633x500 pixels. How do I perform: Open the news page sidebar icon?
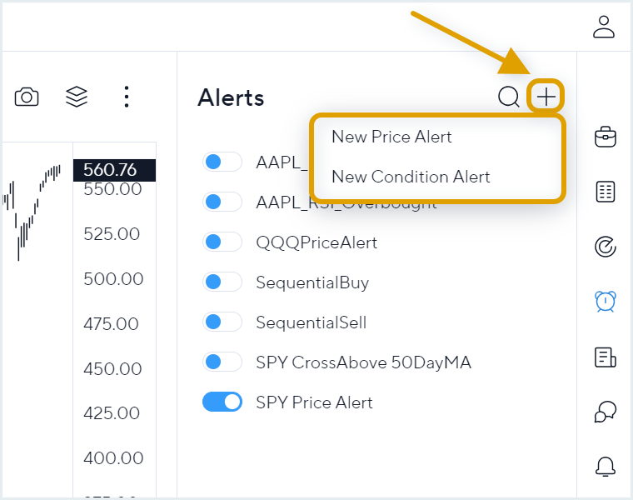pos(606,357)
